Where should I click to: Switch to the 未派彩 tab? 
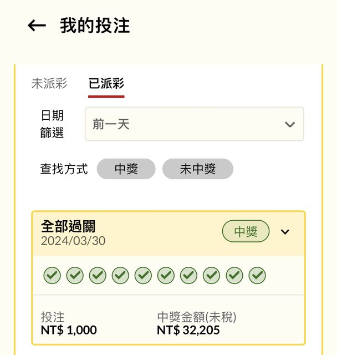(x=49, y=84)
